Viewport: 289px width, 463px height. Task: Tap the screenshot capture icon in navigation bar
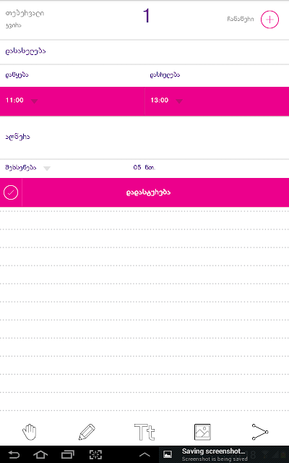coord(95,454)
